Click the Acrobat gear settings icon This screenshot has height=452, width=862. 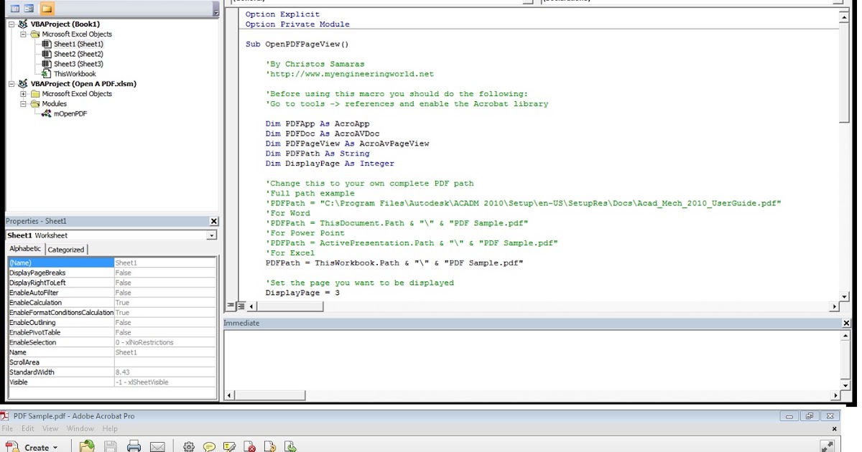[189, 446]
